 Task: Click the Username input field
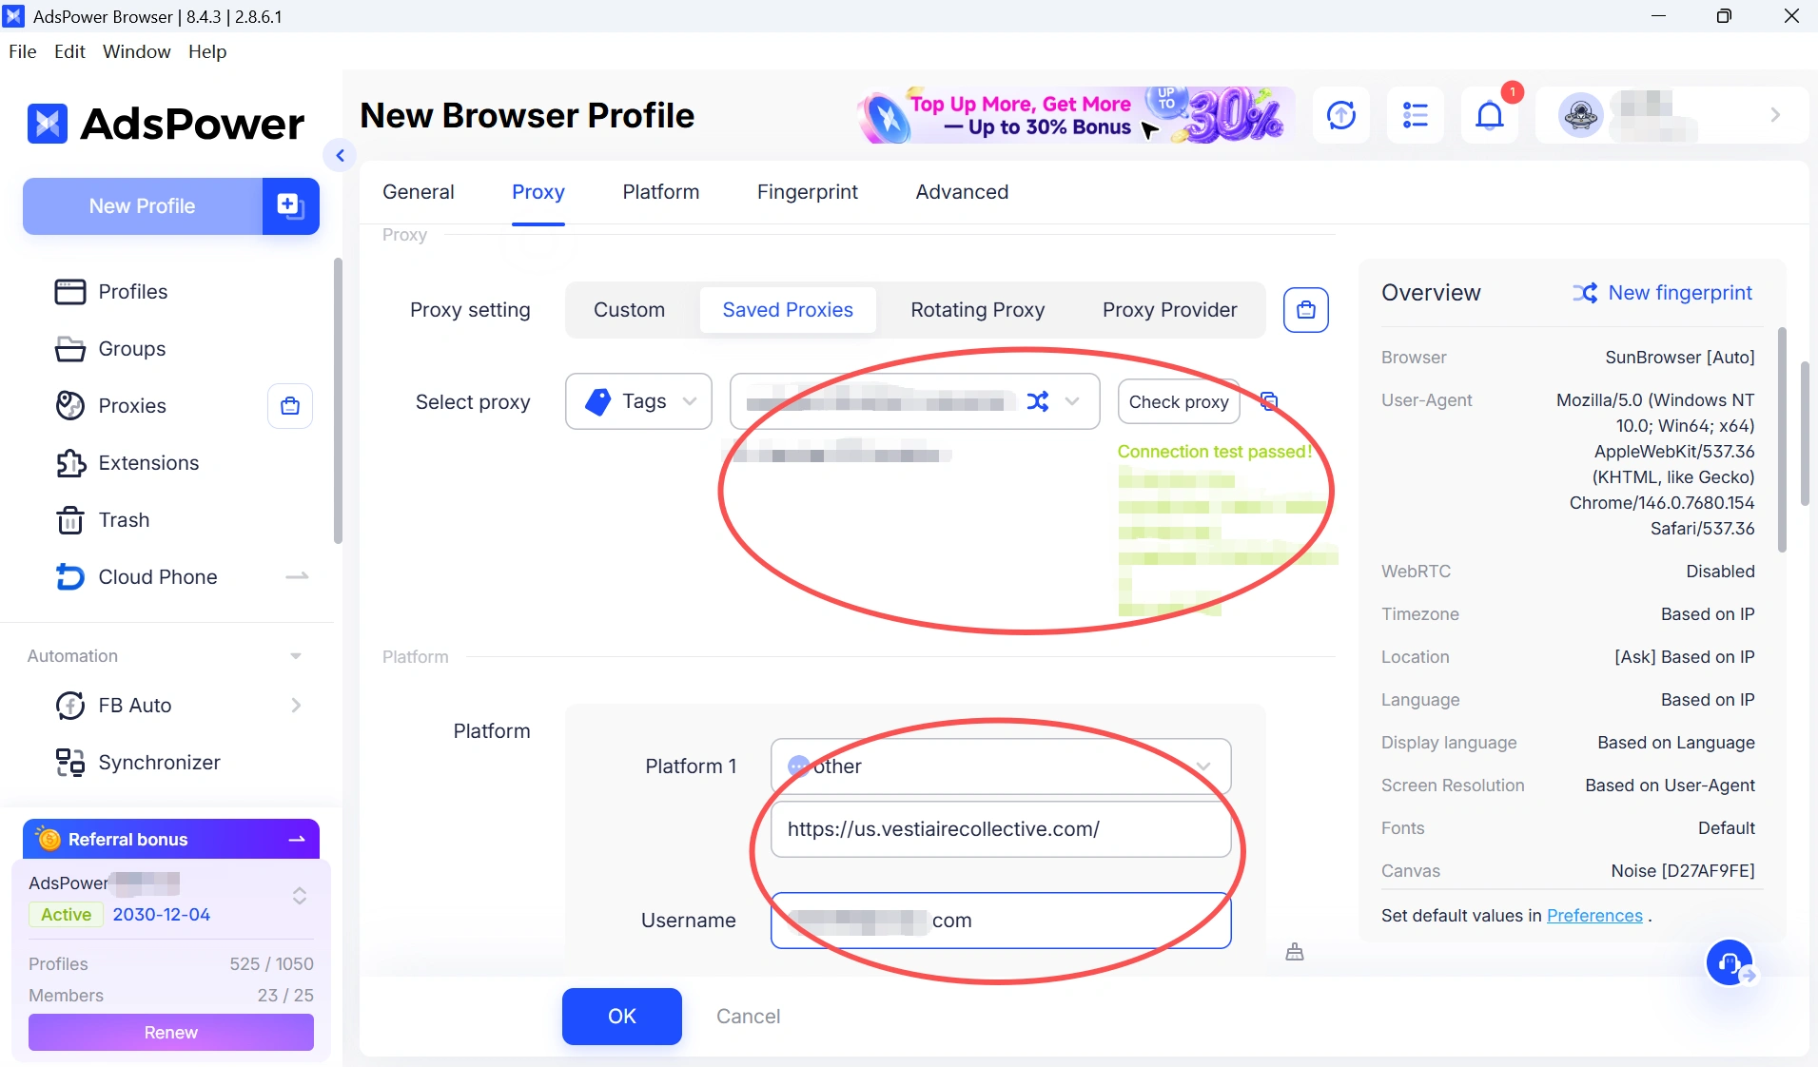click(1001, 921)
